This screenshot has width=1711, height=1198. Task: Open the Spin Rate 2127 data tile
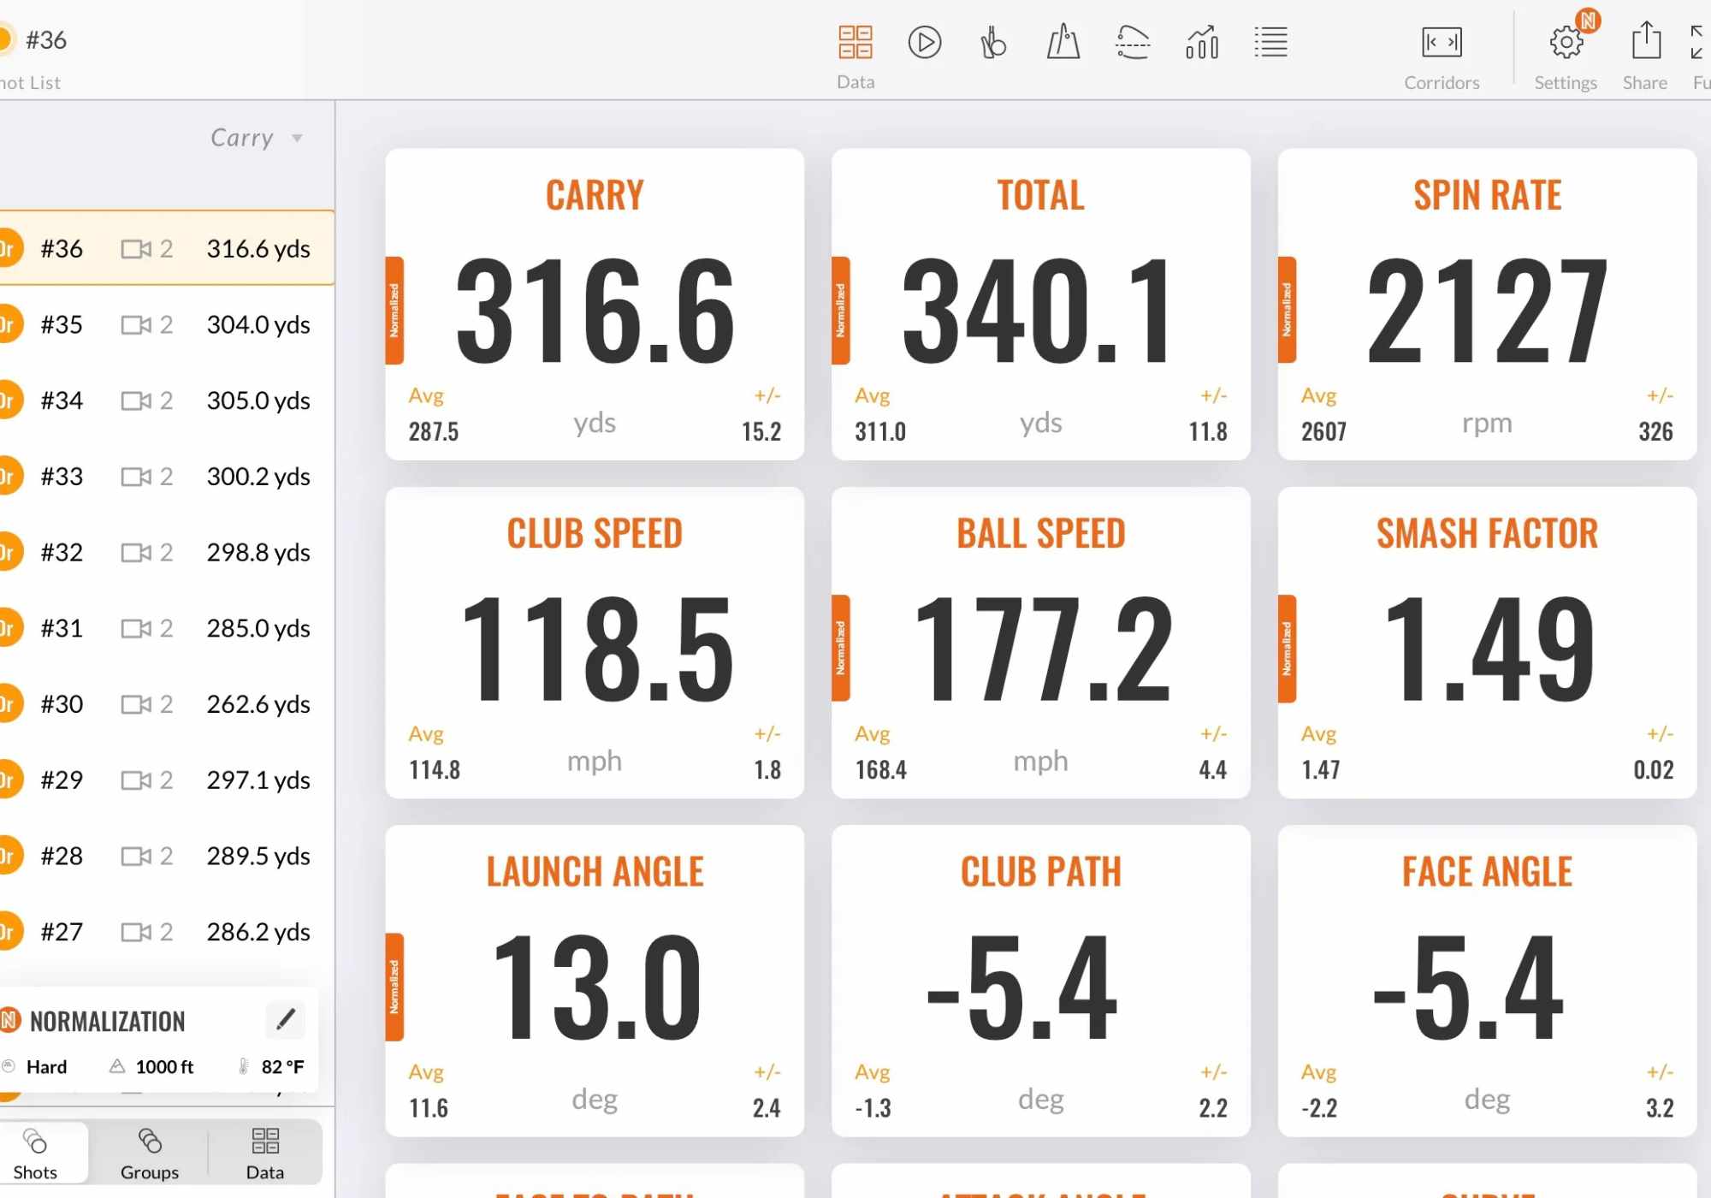click(1488, 305)
